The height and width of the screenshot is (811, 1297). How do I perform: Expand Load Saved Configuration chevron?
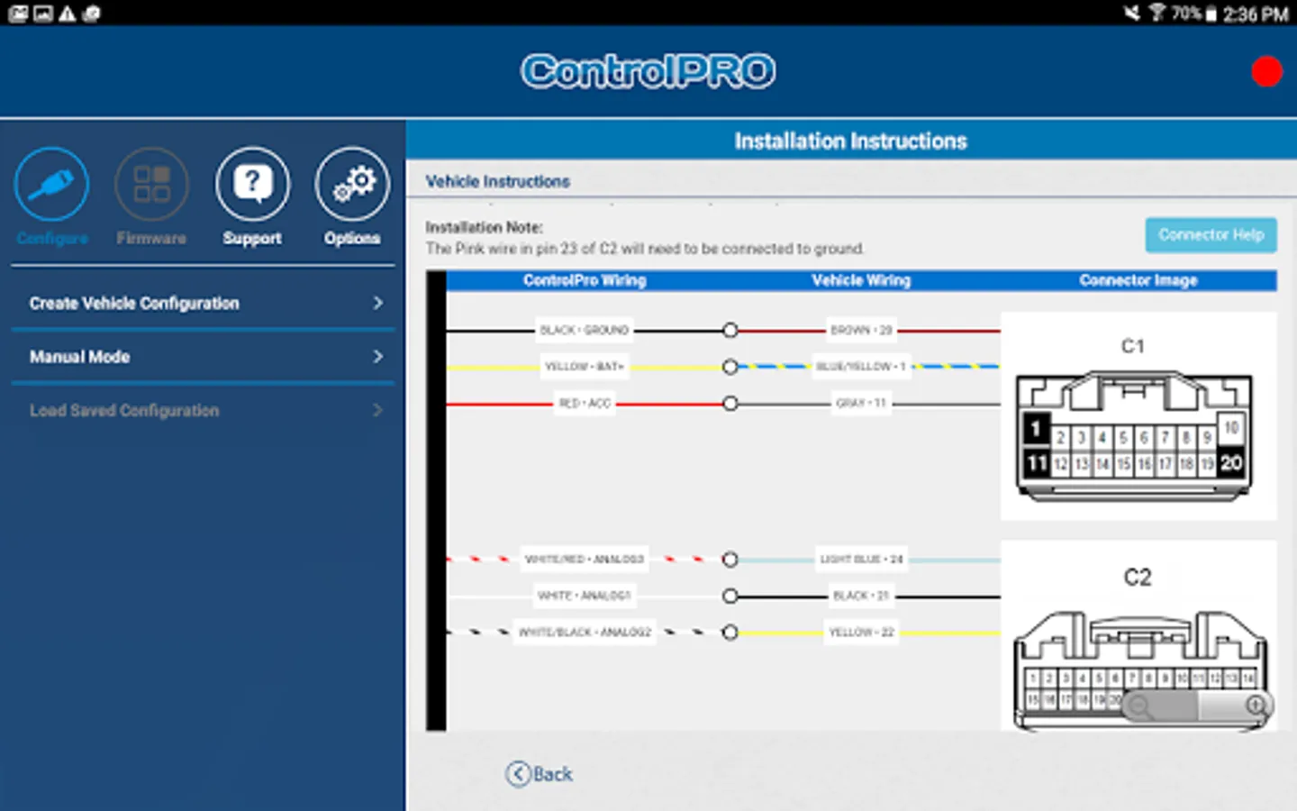[378, 410]
